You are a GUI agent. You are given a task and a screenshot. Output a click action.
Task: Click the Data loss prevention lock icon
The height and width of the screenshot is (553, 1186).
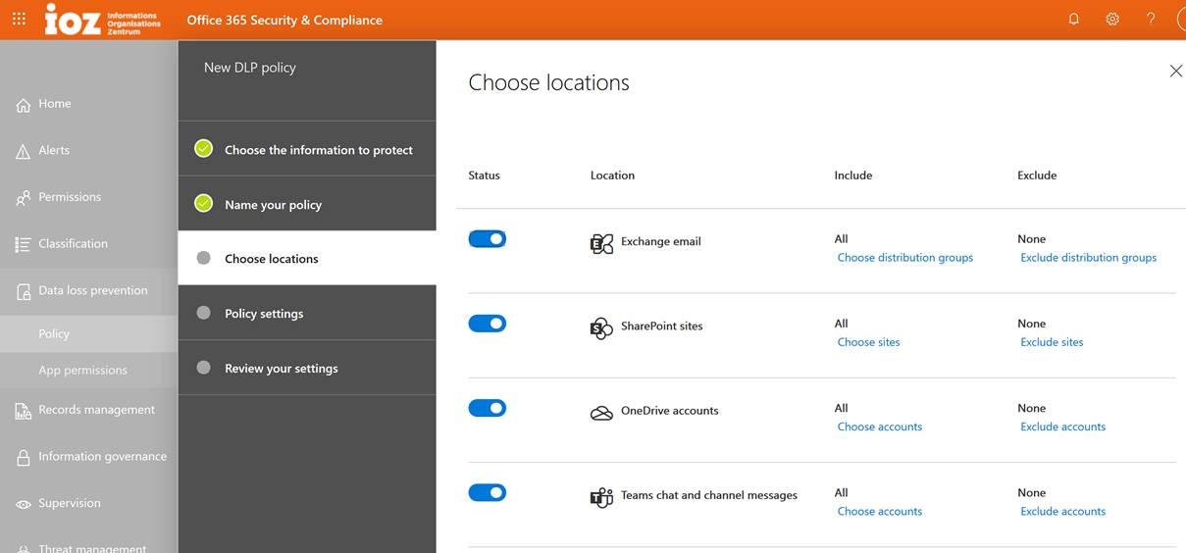pyautogui.click(x=24, y=292)
